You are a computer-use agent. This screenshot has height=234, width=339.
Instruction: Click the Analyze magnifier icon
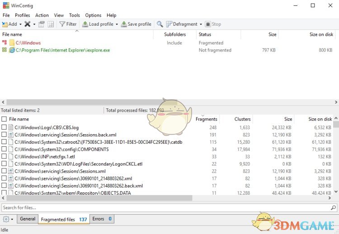160,24
